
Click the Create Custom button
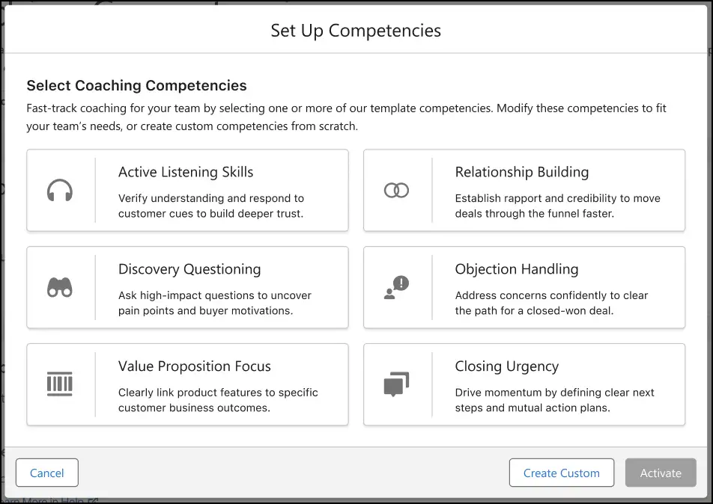(x=562, y=473)
